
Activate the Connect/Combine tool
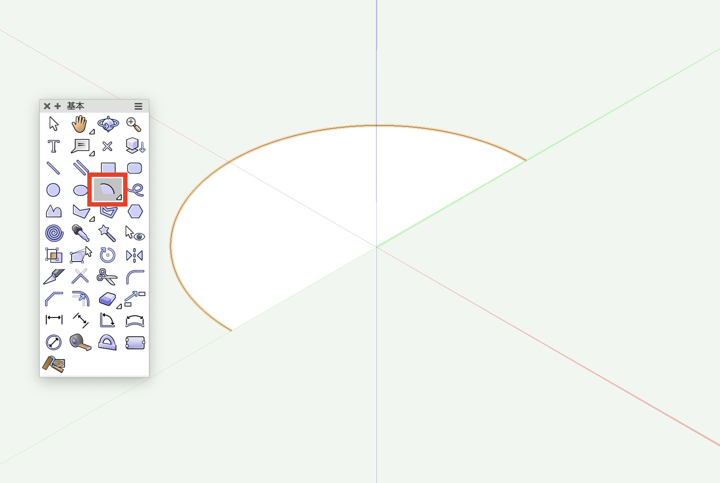pos(80,276)
